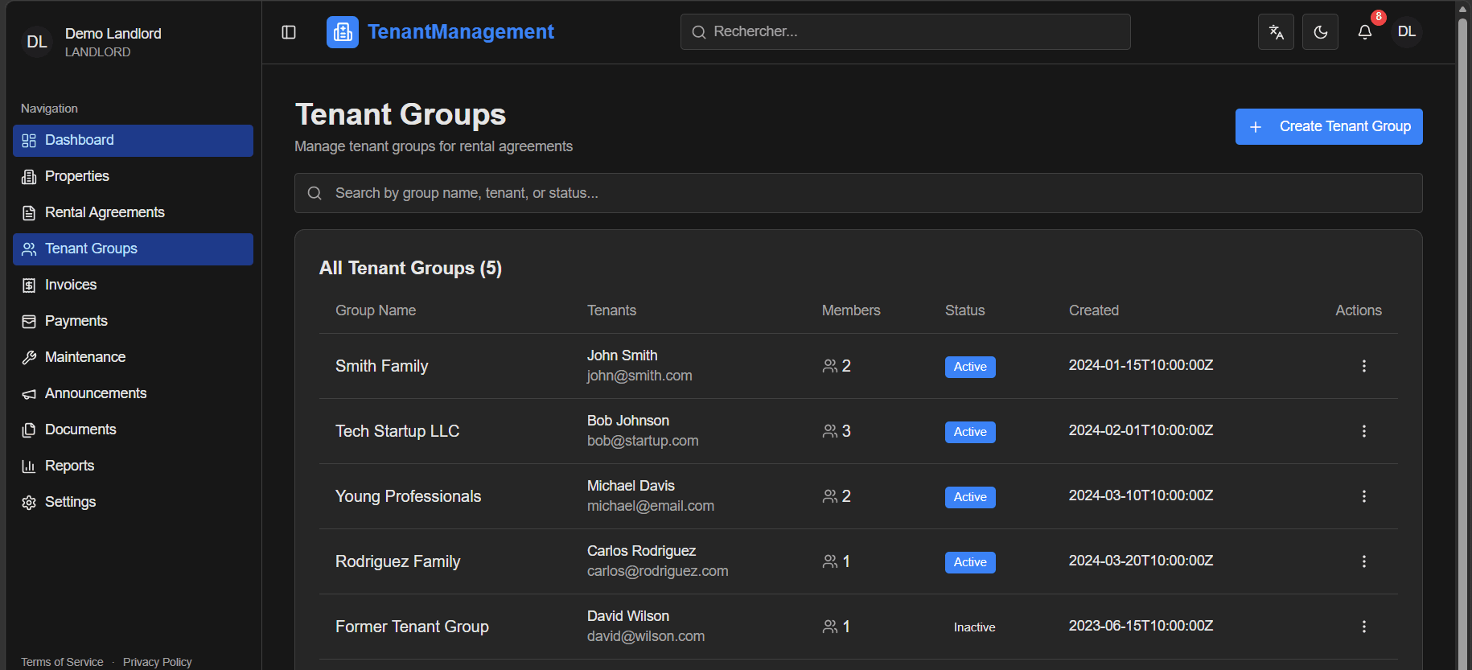The width and height of the screenshot is (1472, 670).
Task: Open the language translation switcher
Action: point(1276,32)
